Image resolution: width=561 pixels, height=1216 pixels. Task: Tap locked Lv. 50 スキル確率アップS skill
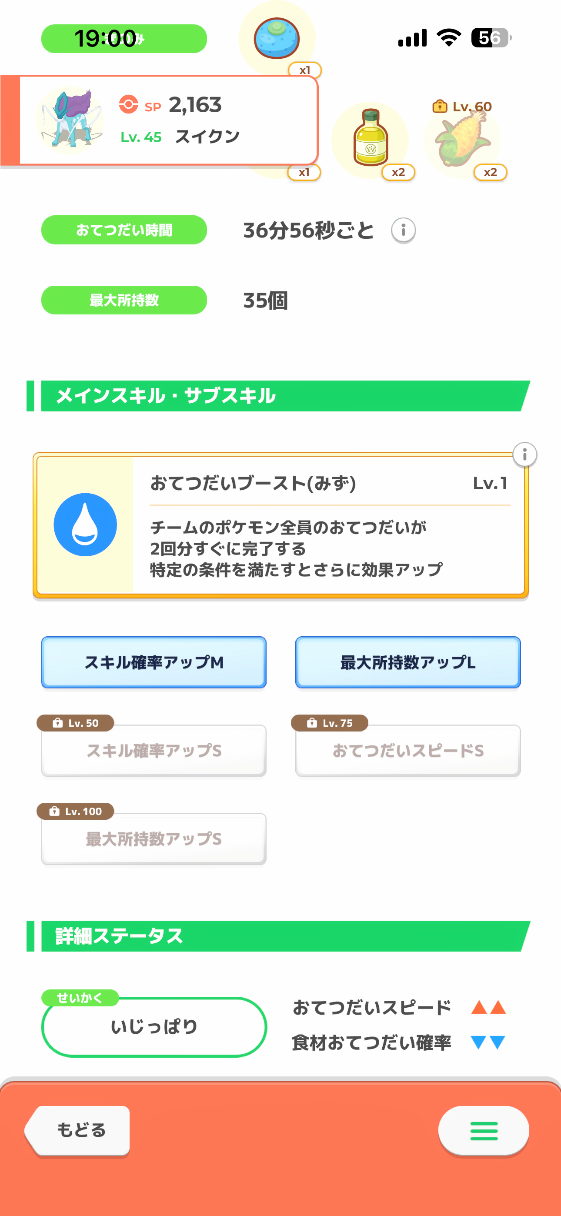(x=154, y=750)
